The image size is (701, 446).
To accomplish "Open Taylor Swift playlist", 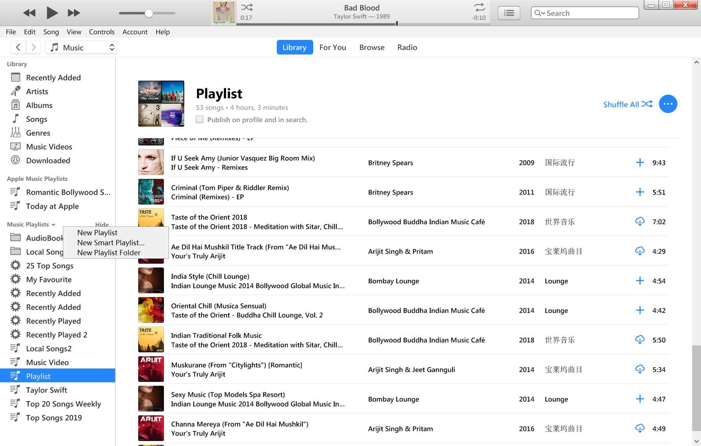I will point(46,390).
